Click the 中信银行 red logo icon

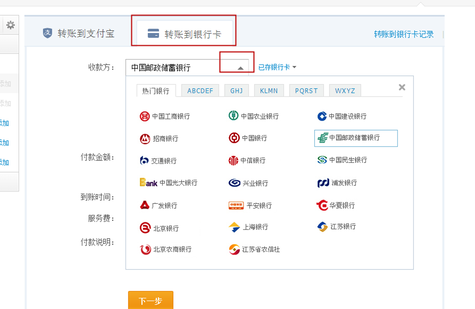coord(234,160)
